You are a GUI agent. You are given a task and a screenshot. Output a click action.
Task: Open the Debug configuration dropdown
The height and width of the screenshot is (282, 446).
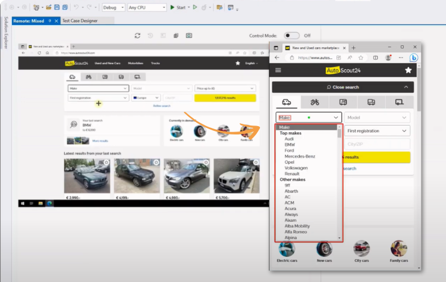pyautogui.click(x=113, y=7)
